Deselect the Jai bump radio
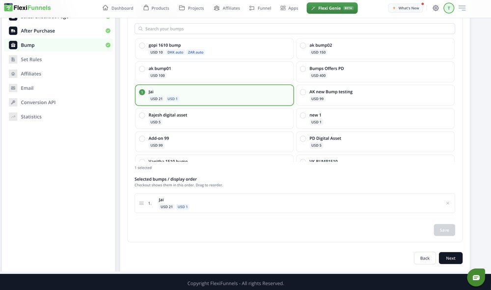 142,92
